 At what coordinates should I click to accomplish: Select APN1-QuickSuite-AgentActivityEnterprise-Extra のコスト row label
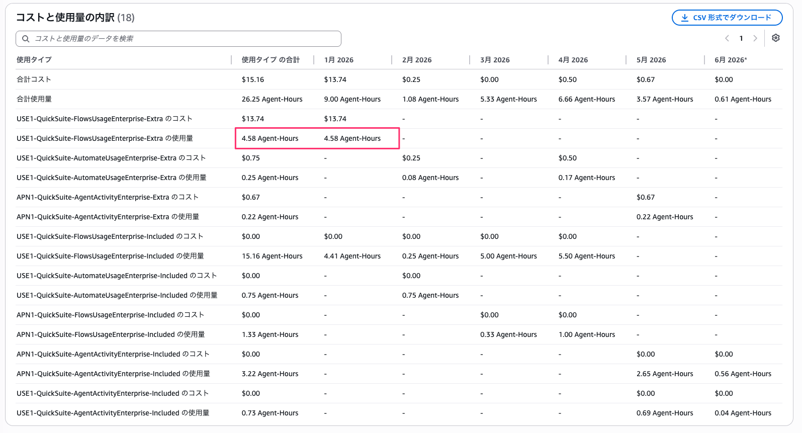coord(108,197)
